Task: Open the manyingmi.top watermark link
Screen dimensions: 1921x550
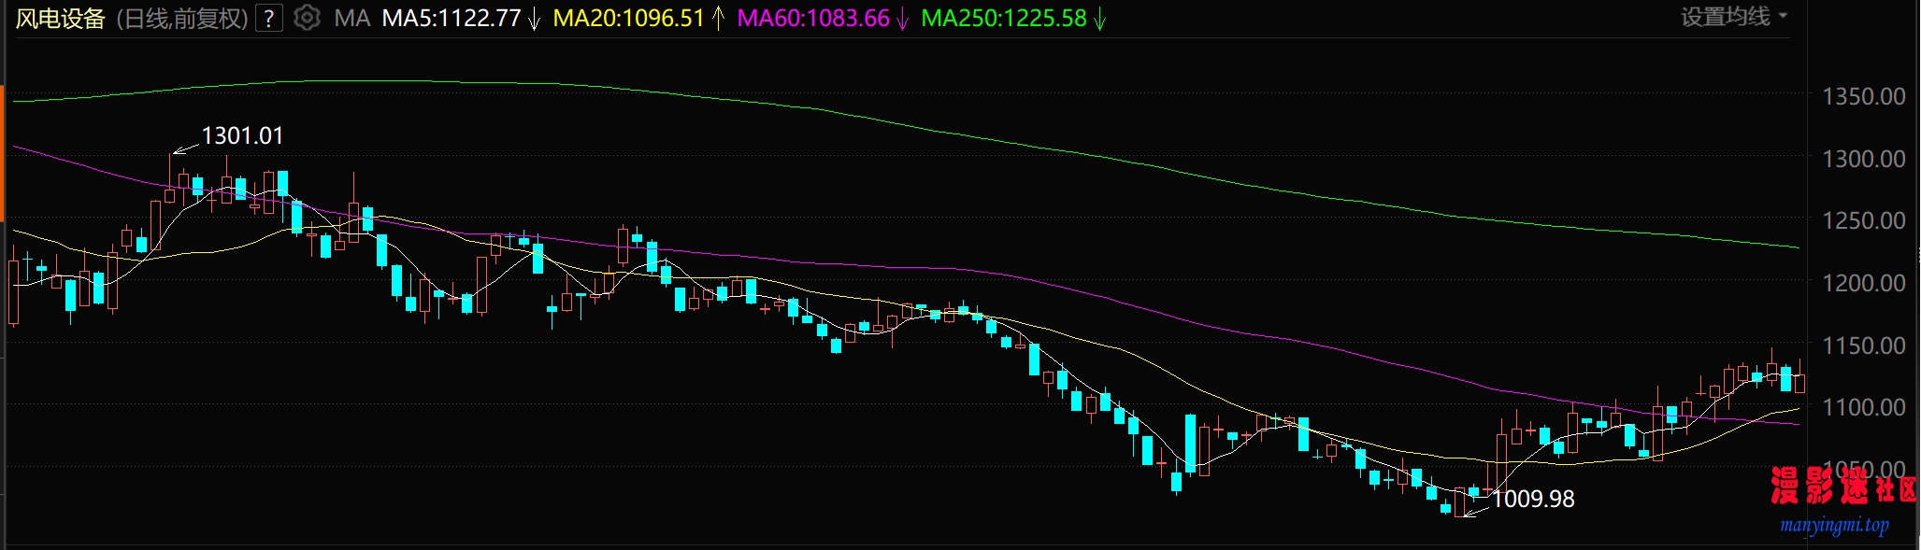Action: tap(1834, 526)
